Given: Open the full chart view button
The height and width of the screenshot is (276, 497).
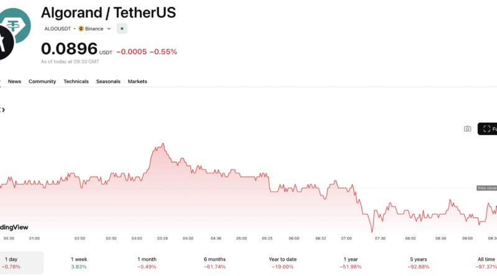Looking at the screenshot, I should (x=488, y=129).
